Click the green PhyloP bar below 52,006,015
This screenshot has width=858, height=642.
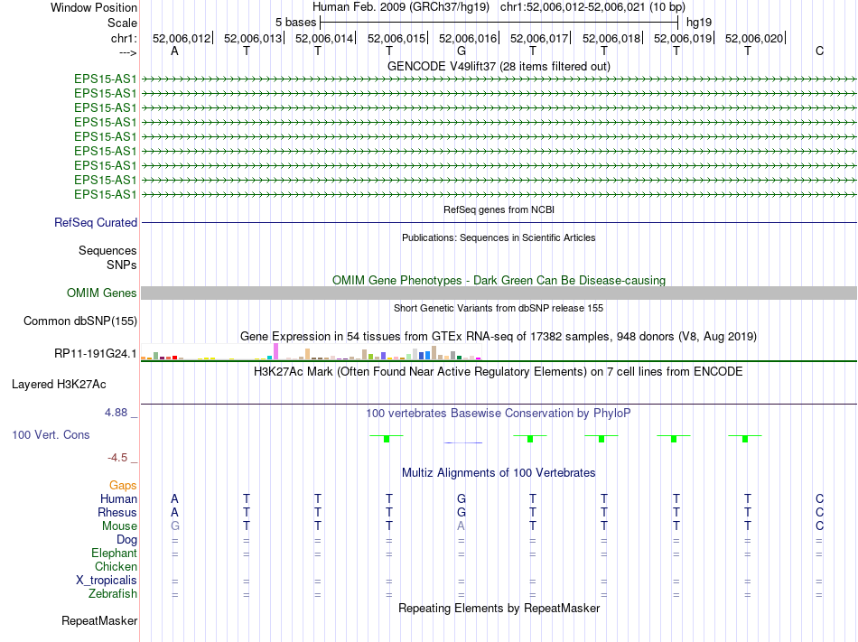point(387,439)
